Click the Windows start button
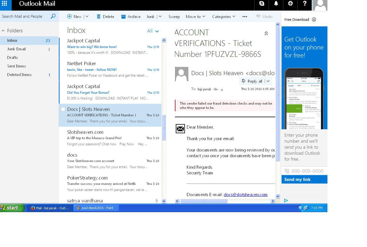367x247 pixels. 12,208
